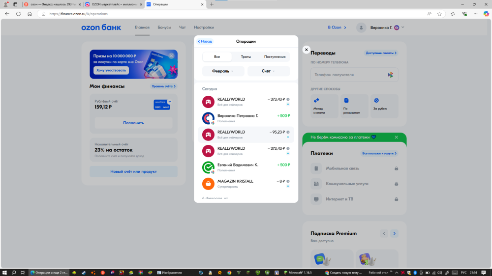Open Изображения window from taskbar
492x276 pixels.
[169, 273]
